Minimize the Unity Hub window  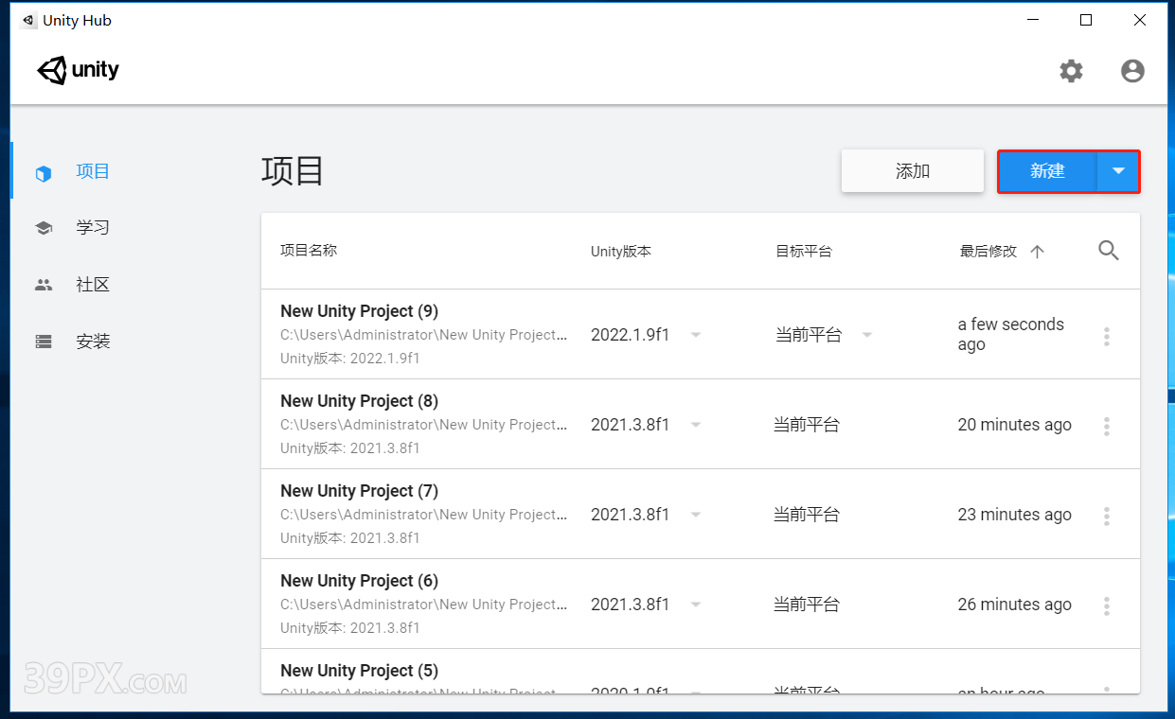pyautogui.click(x=1032, y=20)
